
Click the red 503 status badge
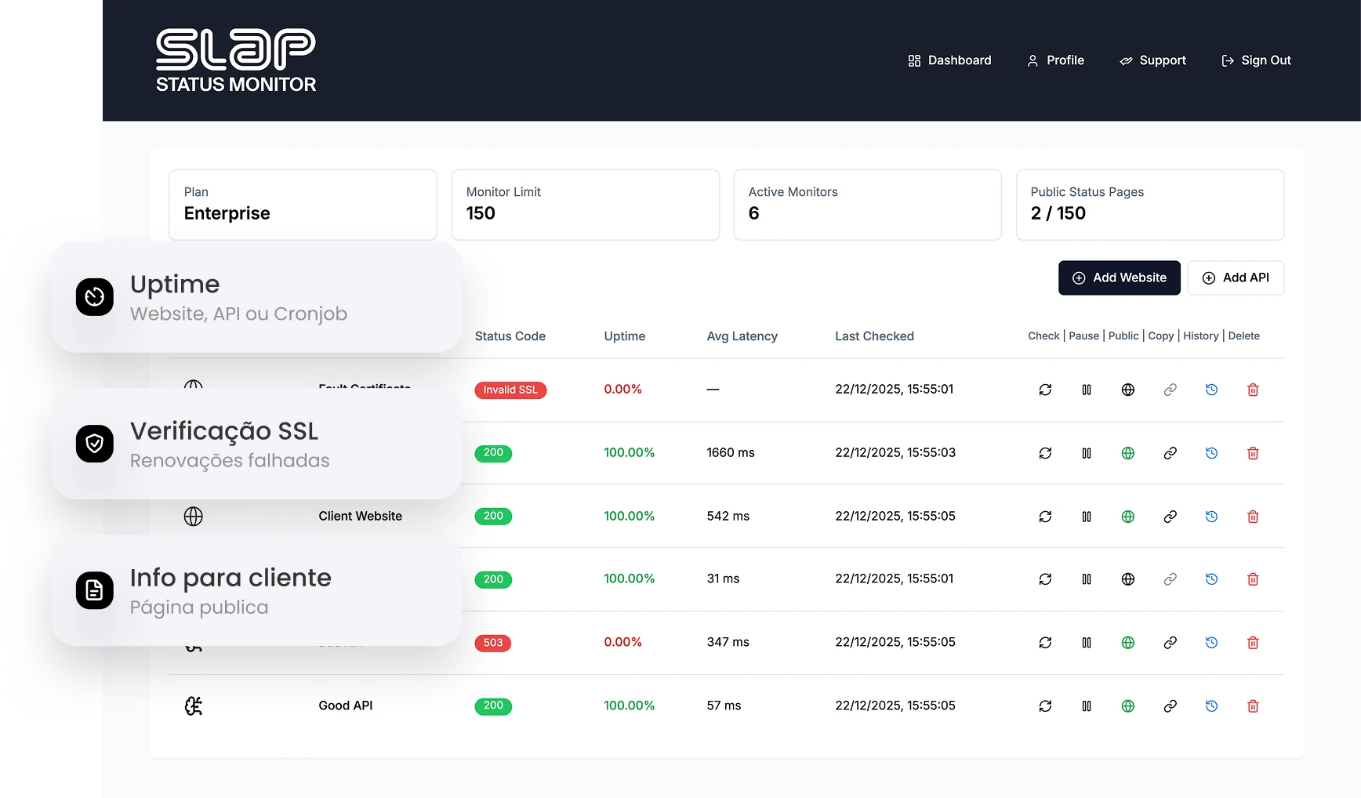point(493,643)
